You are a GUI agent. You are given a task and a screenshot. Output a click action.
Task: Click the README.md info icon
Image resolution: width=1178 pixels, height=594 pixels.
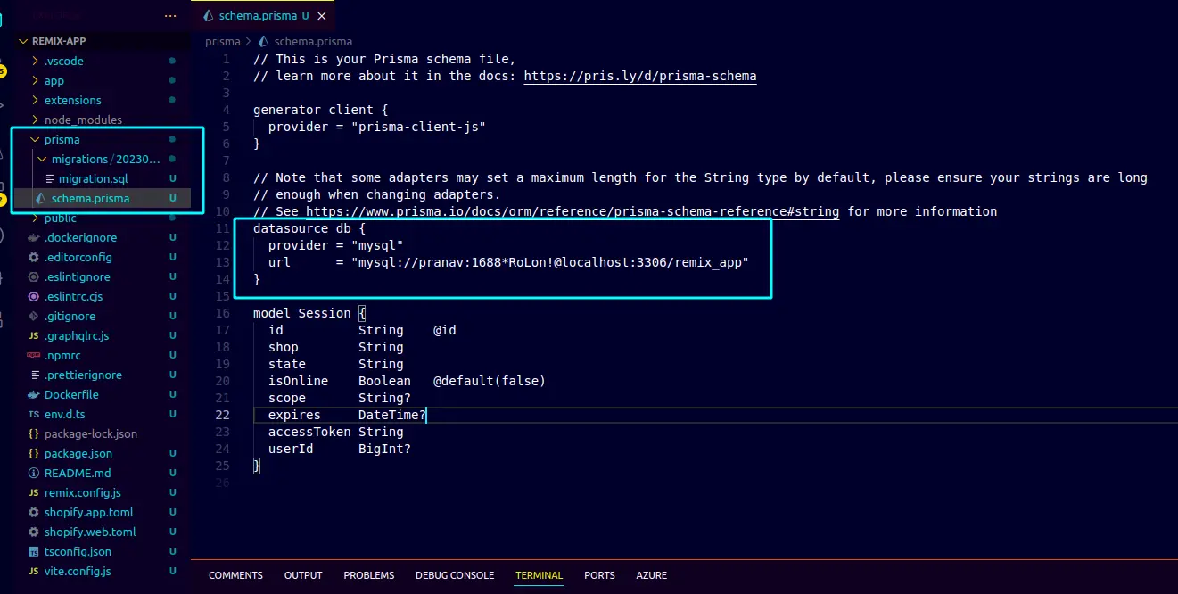[x=34, y=473]
